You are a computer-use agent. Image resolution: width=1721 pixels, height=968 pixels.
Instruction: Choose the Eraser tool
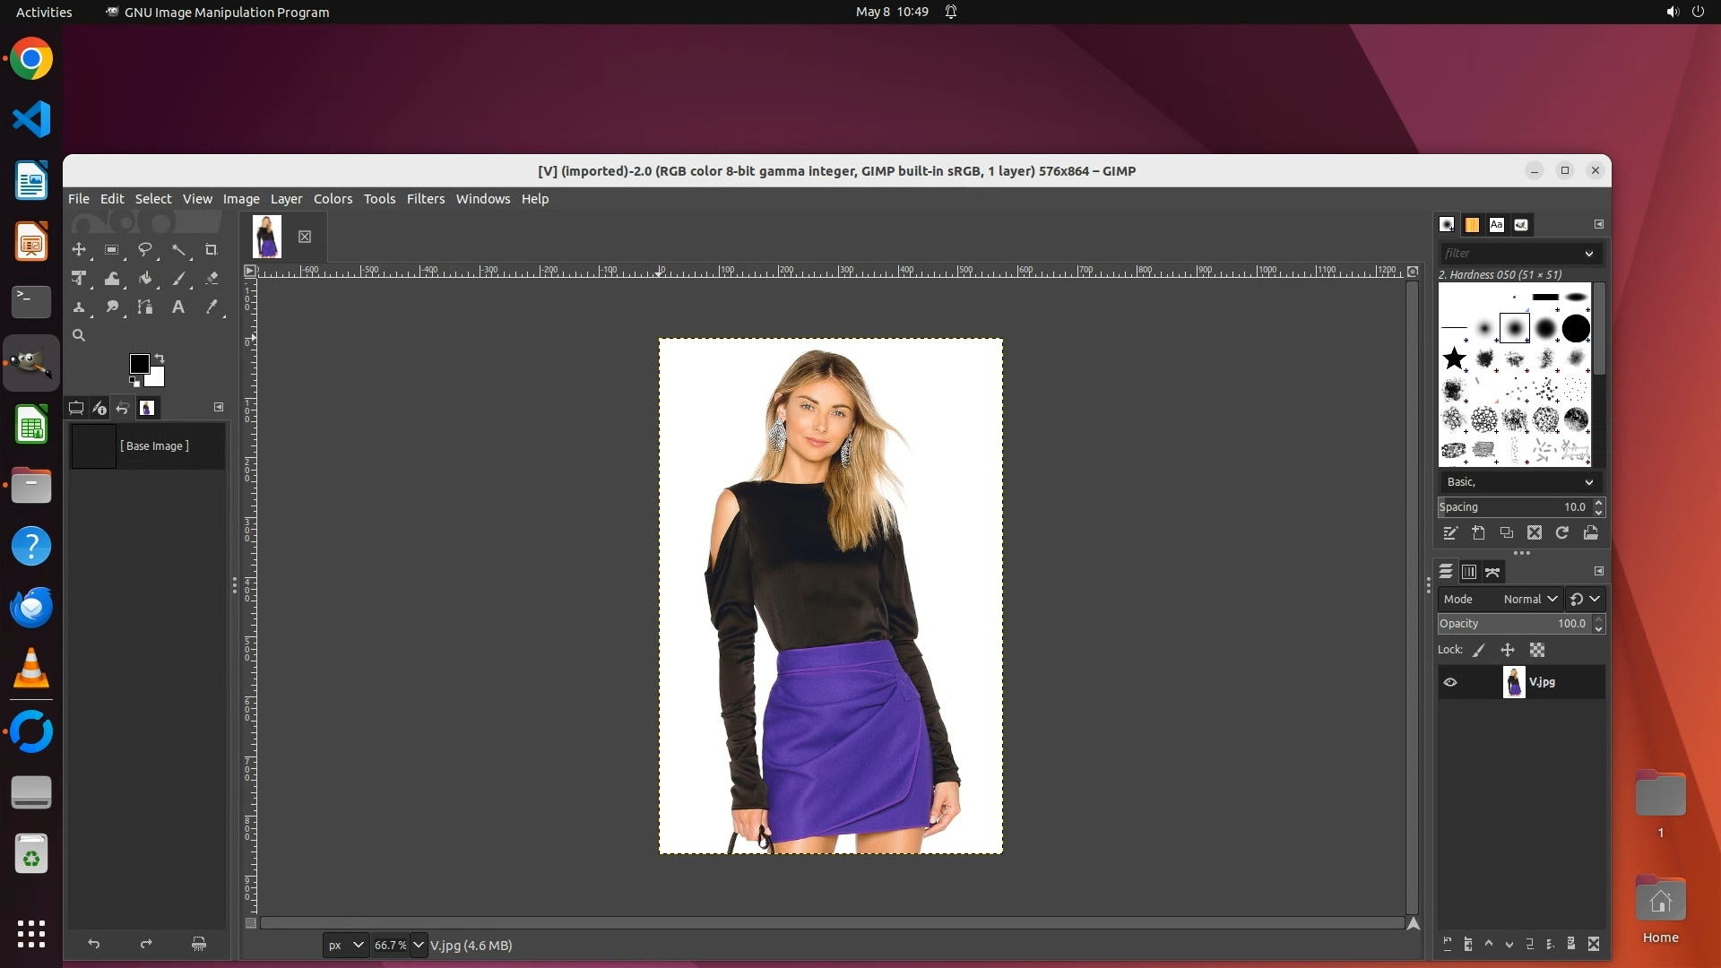[x=212, y=279]
